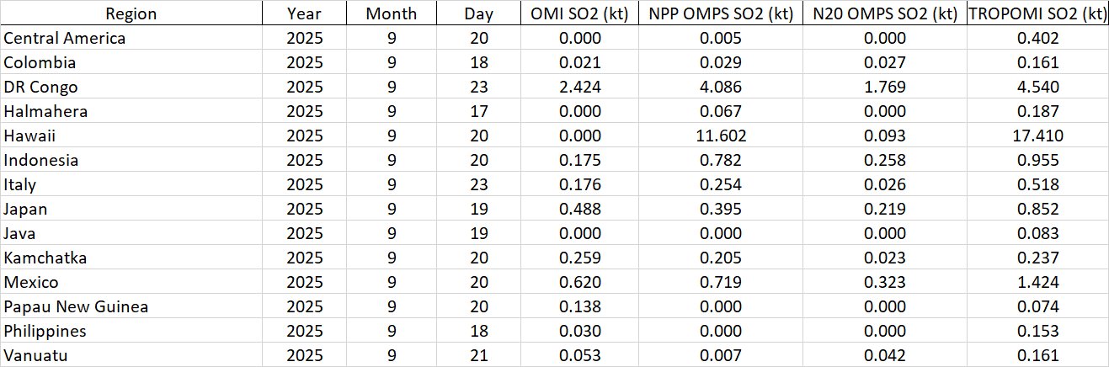
Task: Click Mexico's TROPOMI value 1.424
Action: [x=1037, y=282]
